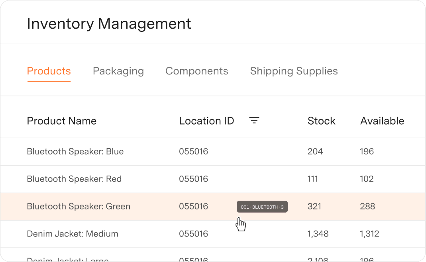Switch to the Packaging tab

pyautogui.click(x=118, y=71)
